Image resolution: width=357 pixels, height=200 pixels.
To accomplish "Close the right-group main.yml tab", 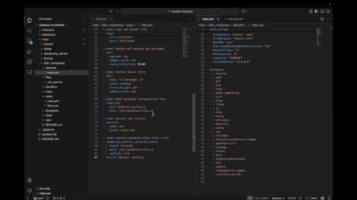I will point(218,19).
